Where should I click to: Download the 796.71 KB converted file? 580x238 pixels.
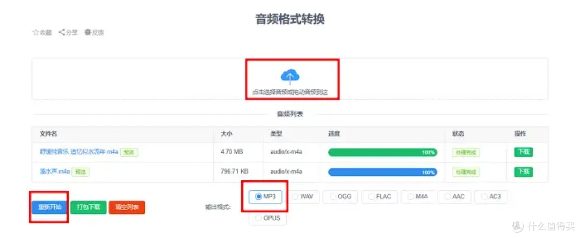click(x=524, y=172)
